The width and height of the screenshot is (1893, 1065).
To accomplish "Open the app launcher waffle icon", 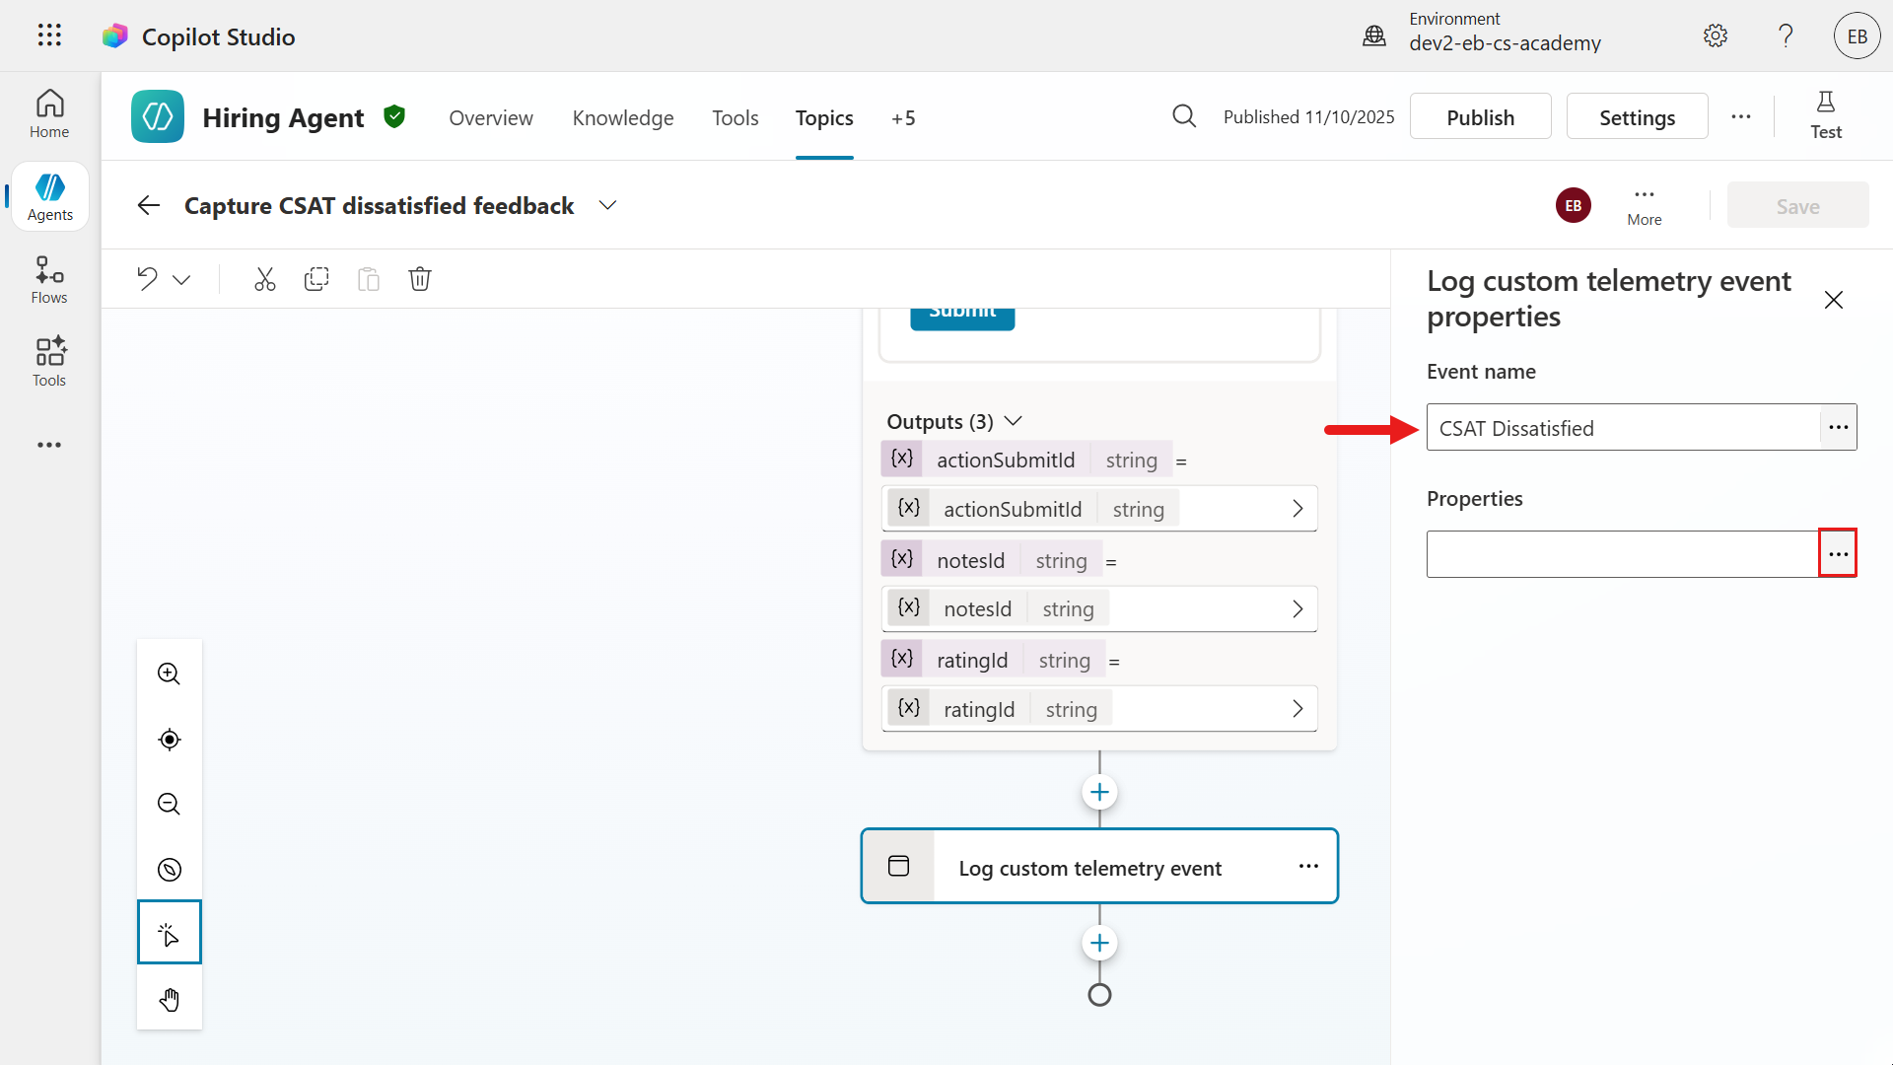I will click(x=49, y=35).
